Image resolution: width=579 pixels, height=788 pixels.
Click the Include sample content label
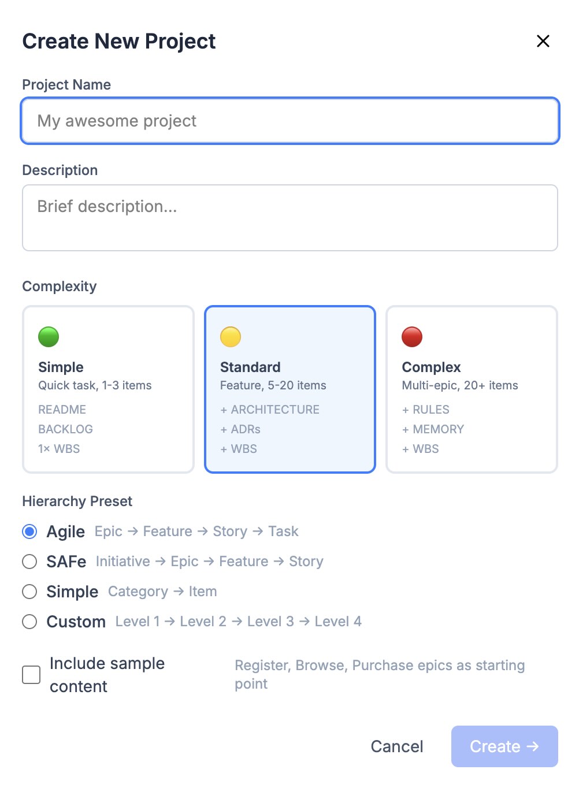click(x=107, y=675)
